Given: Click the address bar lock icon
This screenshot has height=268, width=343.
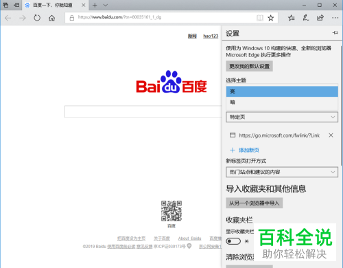Looking at the screenshot, I should [72, 18].
